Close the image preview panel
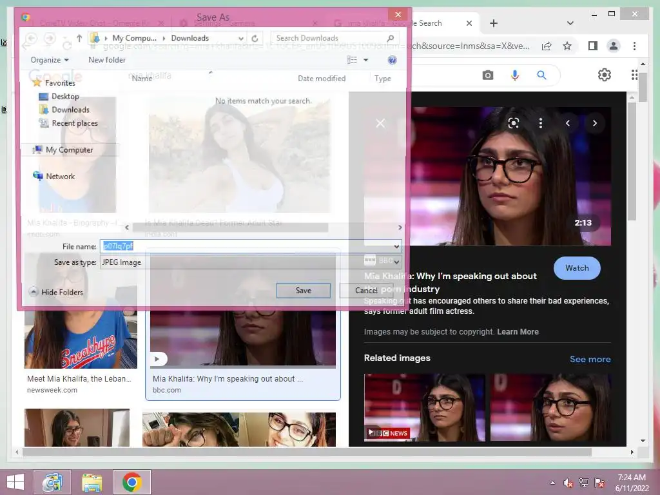 pyautogui.click(x=380, y=123)
